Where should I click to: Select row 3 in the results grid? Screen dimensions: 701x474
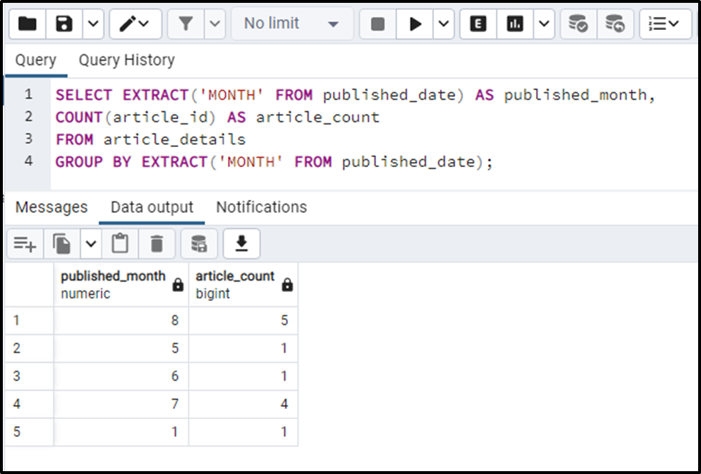[16, 376]
